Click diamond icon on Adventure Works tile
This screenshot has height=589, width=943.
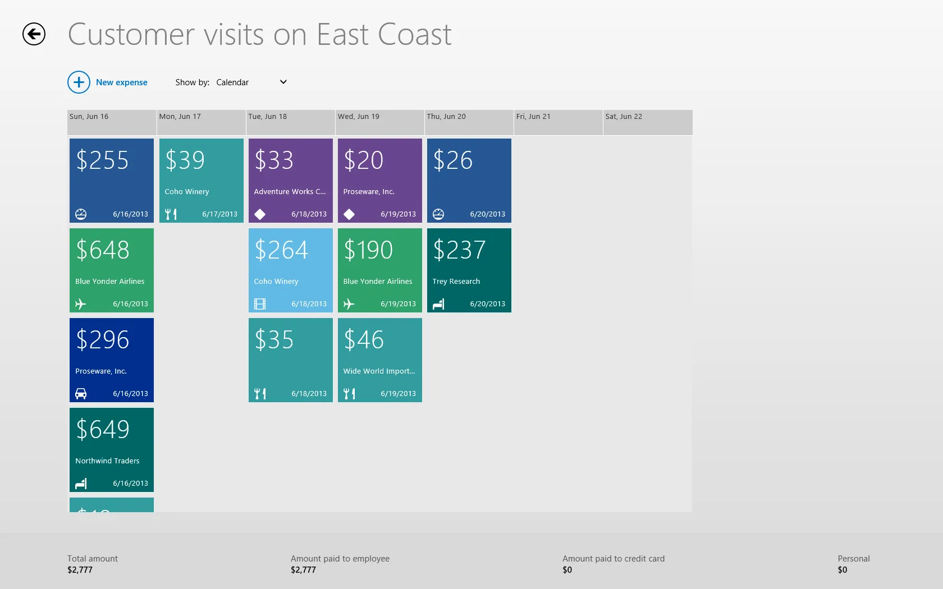(x=260, y=214)
